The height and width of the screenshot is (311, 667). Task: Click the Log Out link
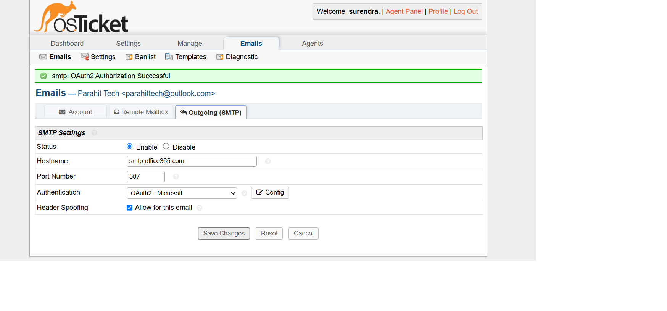click(466, 11)
